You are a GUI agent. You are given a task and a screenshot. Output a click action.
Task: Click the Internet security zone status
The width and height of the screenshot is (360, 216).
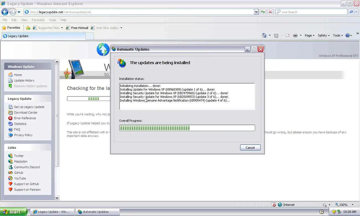[x=286, y=205]
